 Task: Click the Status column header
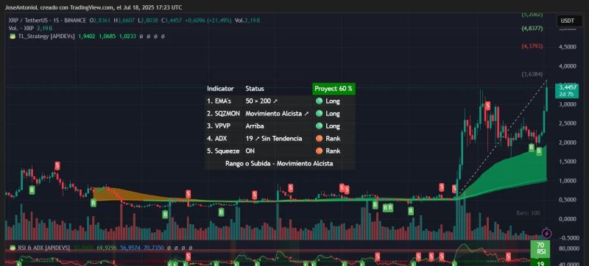[255, 89]
